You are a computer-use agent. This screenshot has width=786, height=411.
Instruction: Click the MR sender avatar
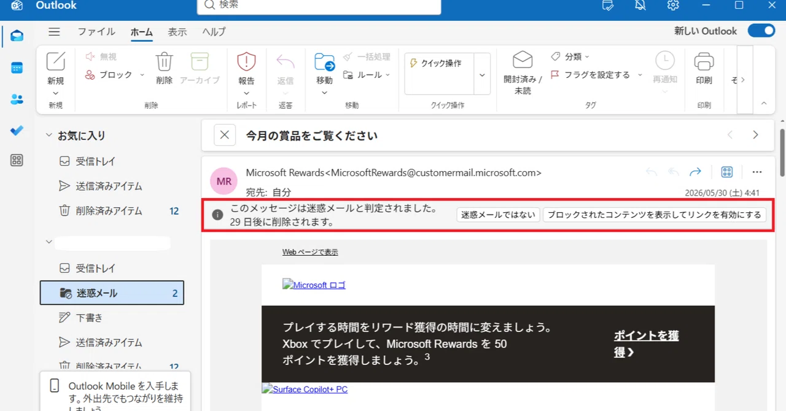224,182
